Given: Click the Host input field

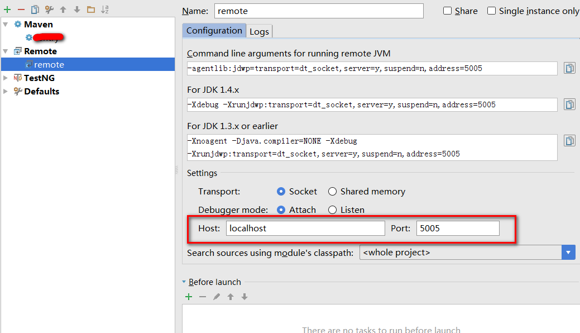Looking at the screenshot, I should [x=305, y=228].
